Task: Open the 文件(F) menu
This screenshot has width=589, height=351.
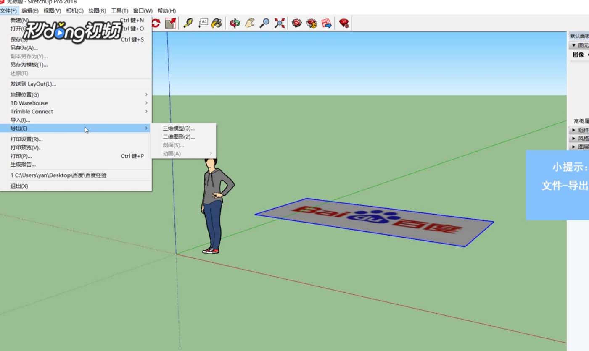Action: coord(8,10)
